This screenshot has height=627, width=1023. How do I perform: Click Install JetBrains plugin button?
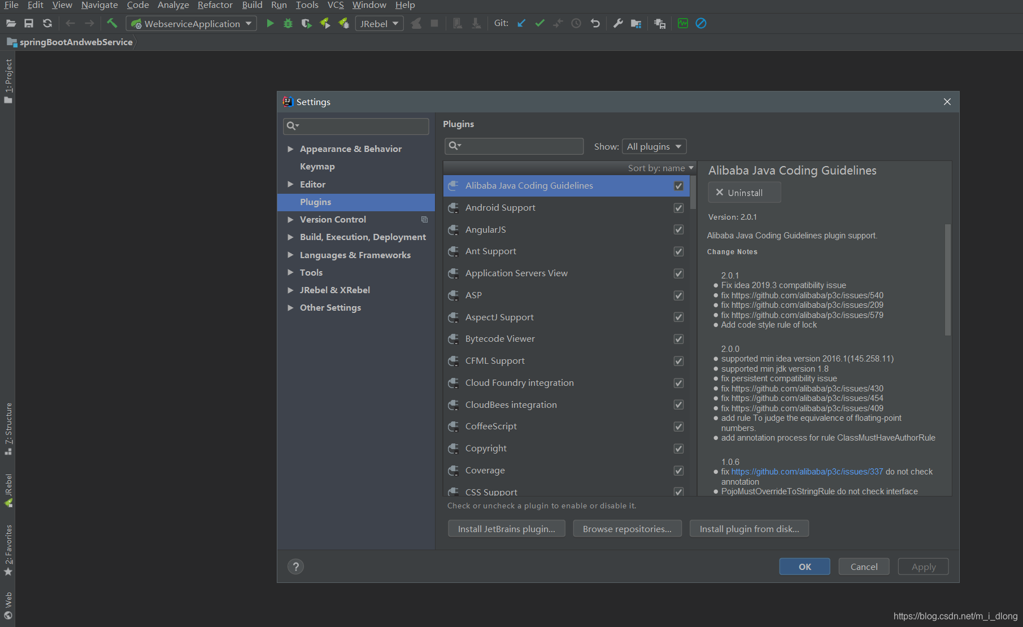[506, 529]
